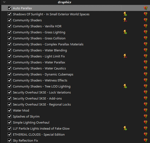Toggle Splashes of Skyrim checkbox

(x=10, y=116)
